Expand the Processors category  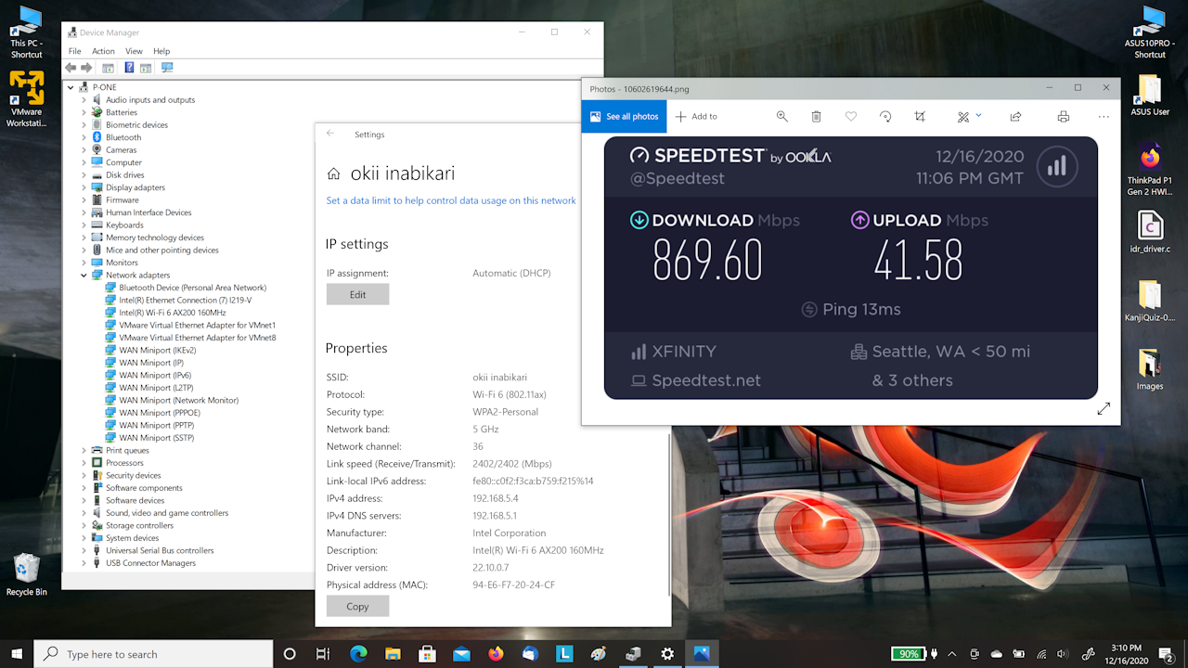point(84,463)
